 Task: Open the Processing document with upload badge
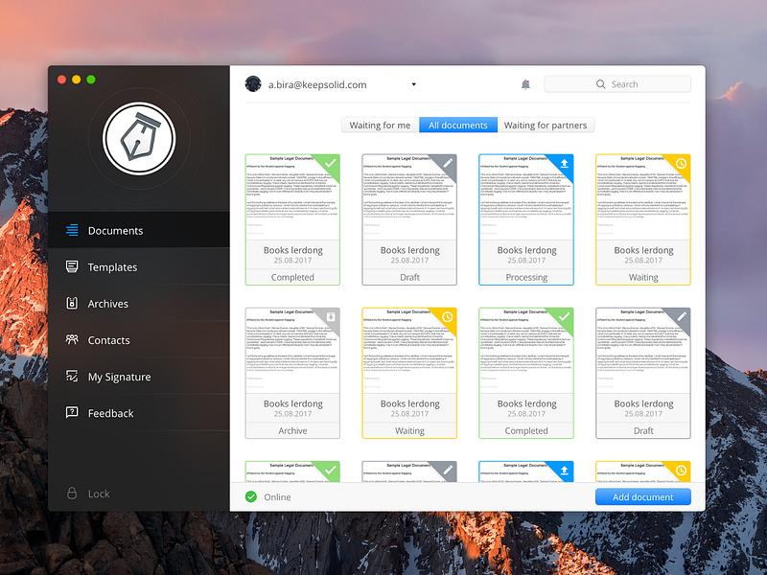pyautogui.click(x=526, y=219)
